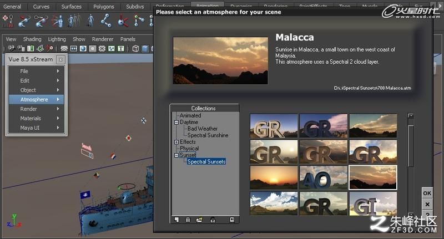Screen dimensions: 444x239
Task: Click the trash can icon under Collections
Action: point(188,220)
